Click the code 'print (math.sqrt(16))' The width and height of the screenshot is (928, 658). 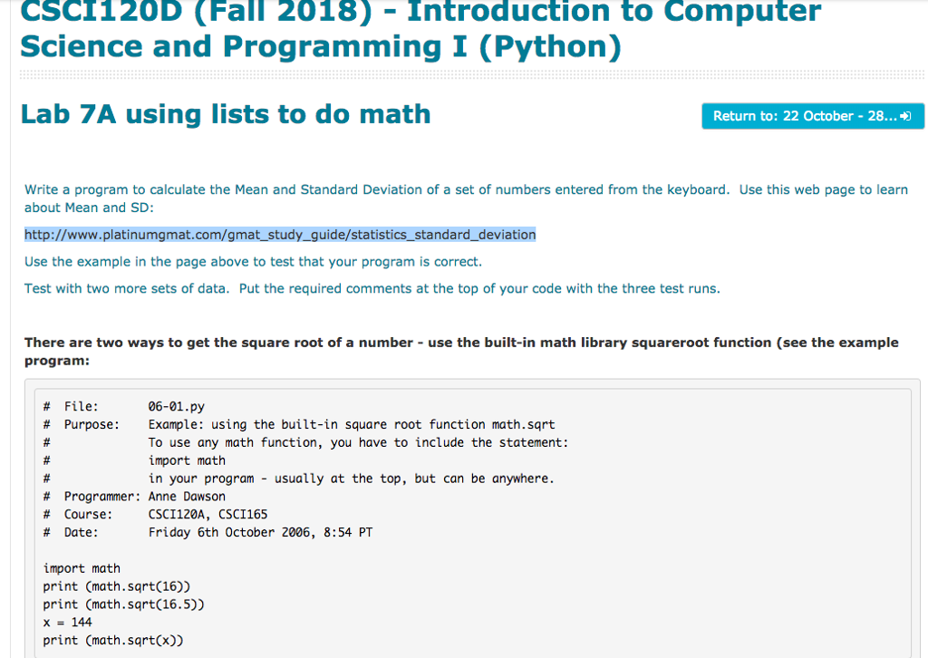click(x=117, y=586)
